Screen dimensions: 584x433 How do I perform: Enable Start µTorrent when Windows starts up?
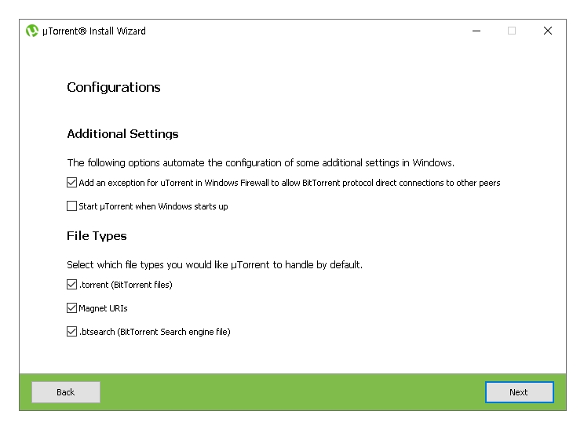pyautogui.click(x=71, y=206)
